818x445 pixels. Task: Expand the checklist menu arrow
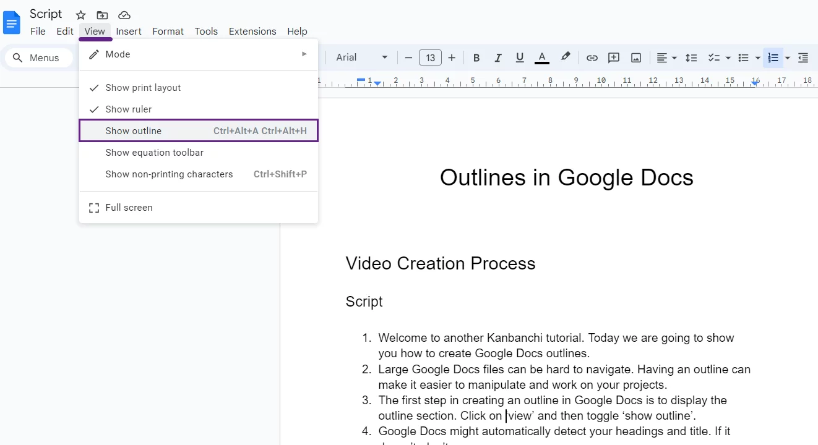[x=728, y=57]
